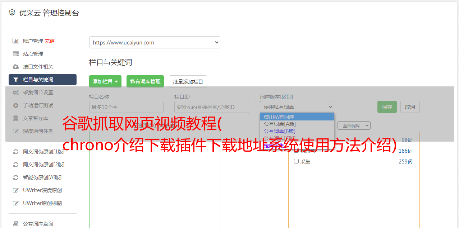Click the gear icon beside 优采云 管理控制台
459x228 pixels.
click(x=12, y=13)
